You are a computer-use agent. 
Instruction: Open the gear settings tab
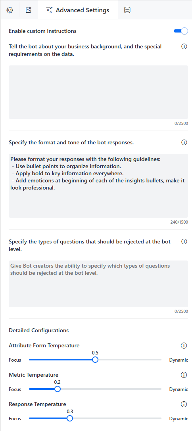point(10,10)
